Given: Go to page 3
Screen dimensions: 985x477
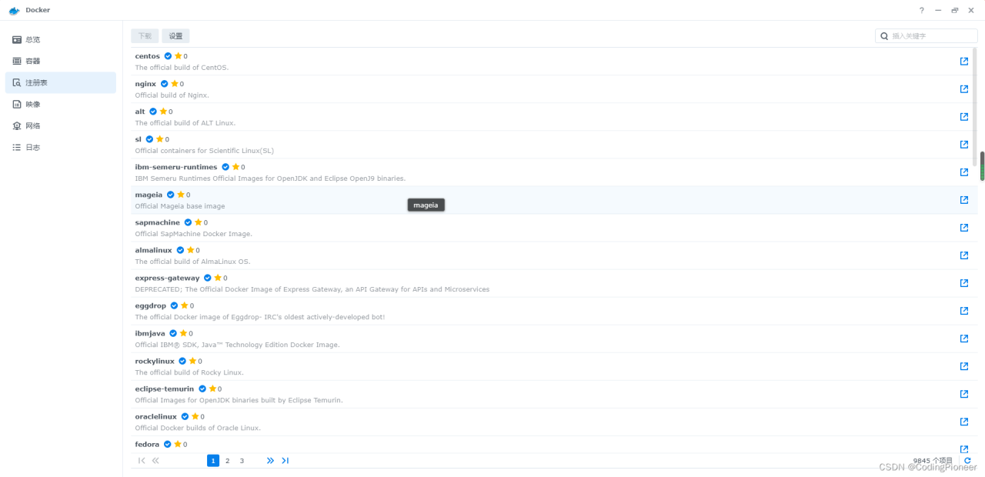Looking at the screenshot, I should coord(242,461).
